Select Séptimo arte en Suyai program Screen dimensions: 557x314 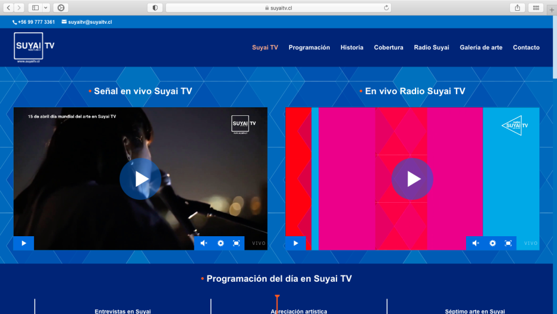coord(475,311)
